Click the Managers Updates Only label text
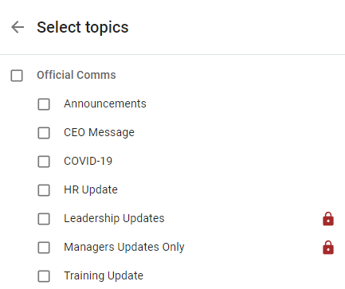 tap(124, 248)
